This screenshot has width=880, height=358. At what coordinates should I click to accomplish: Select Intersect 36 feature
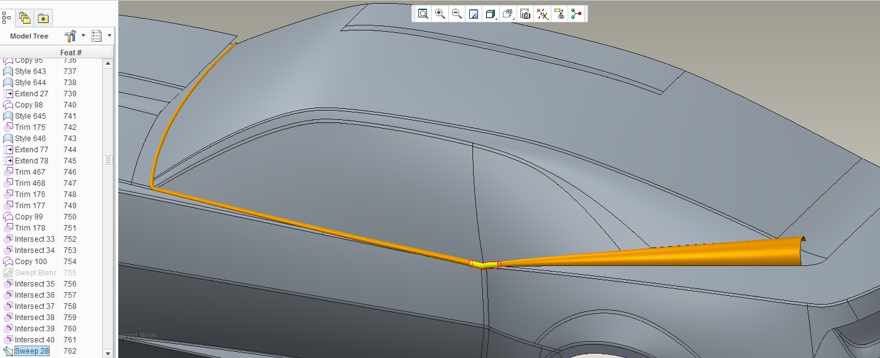[x=35, y=295]
